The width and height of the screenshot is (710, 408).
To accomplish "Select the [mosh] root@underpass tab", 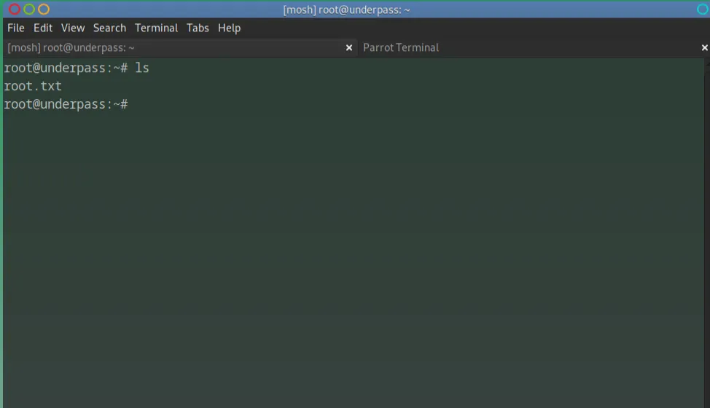I will (71, 47).
